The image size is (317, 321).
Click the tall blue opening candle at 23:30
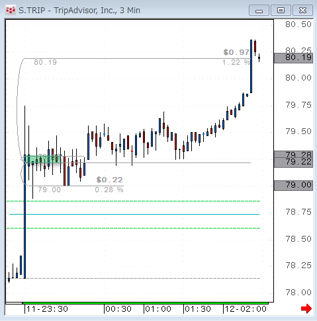[24, 217]
